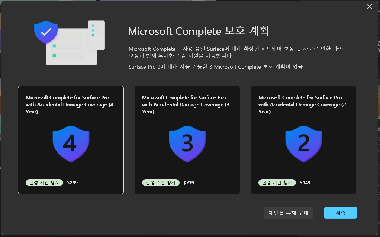Click the 채팅을 통해 구매 button
The width and height of the screenshot is (380, 237).
(x=289, y=213)
